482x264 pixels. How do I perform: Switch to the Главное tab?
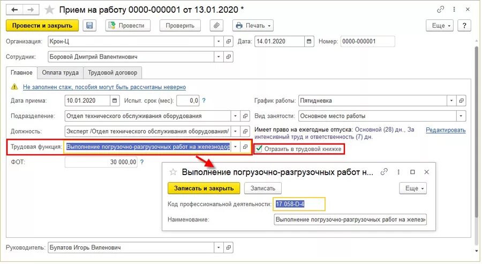[21, 72]
